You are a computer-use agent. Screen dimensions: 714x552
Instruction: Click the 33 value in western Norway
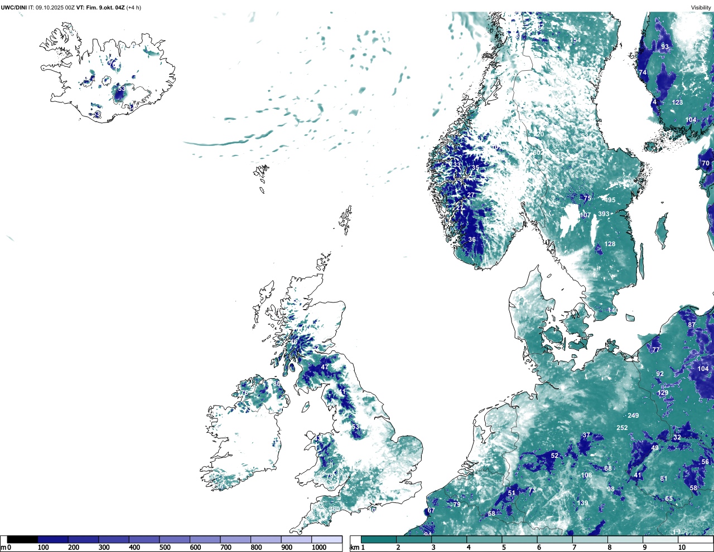pos(457,164)
